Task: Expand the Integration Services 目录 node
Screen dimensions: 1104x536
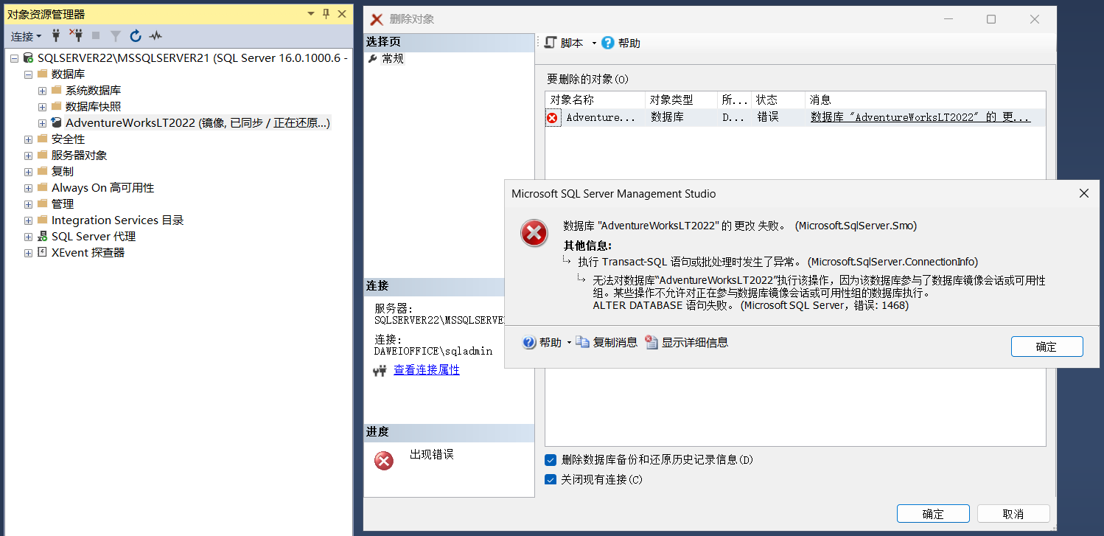Action: (28, 220)
